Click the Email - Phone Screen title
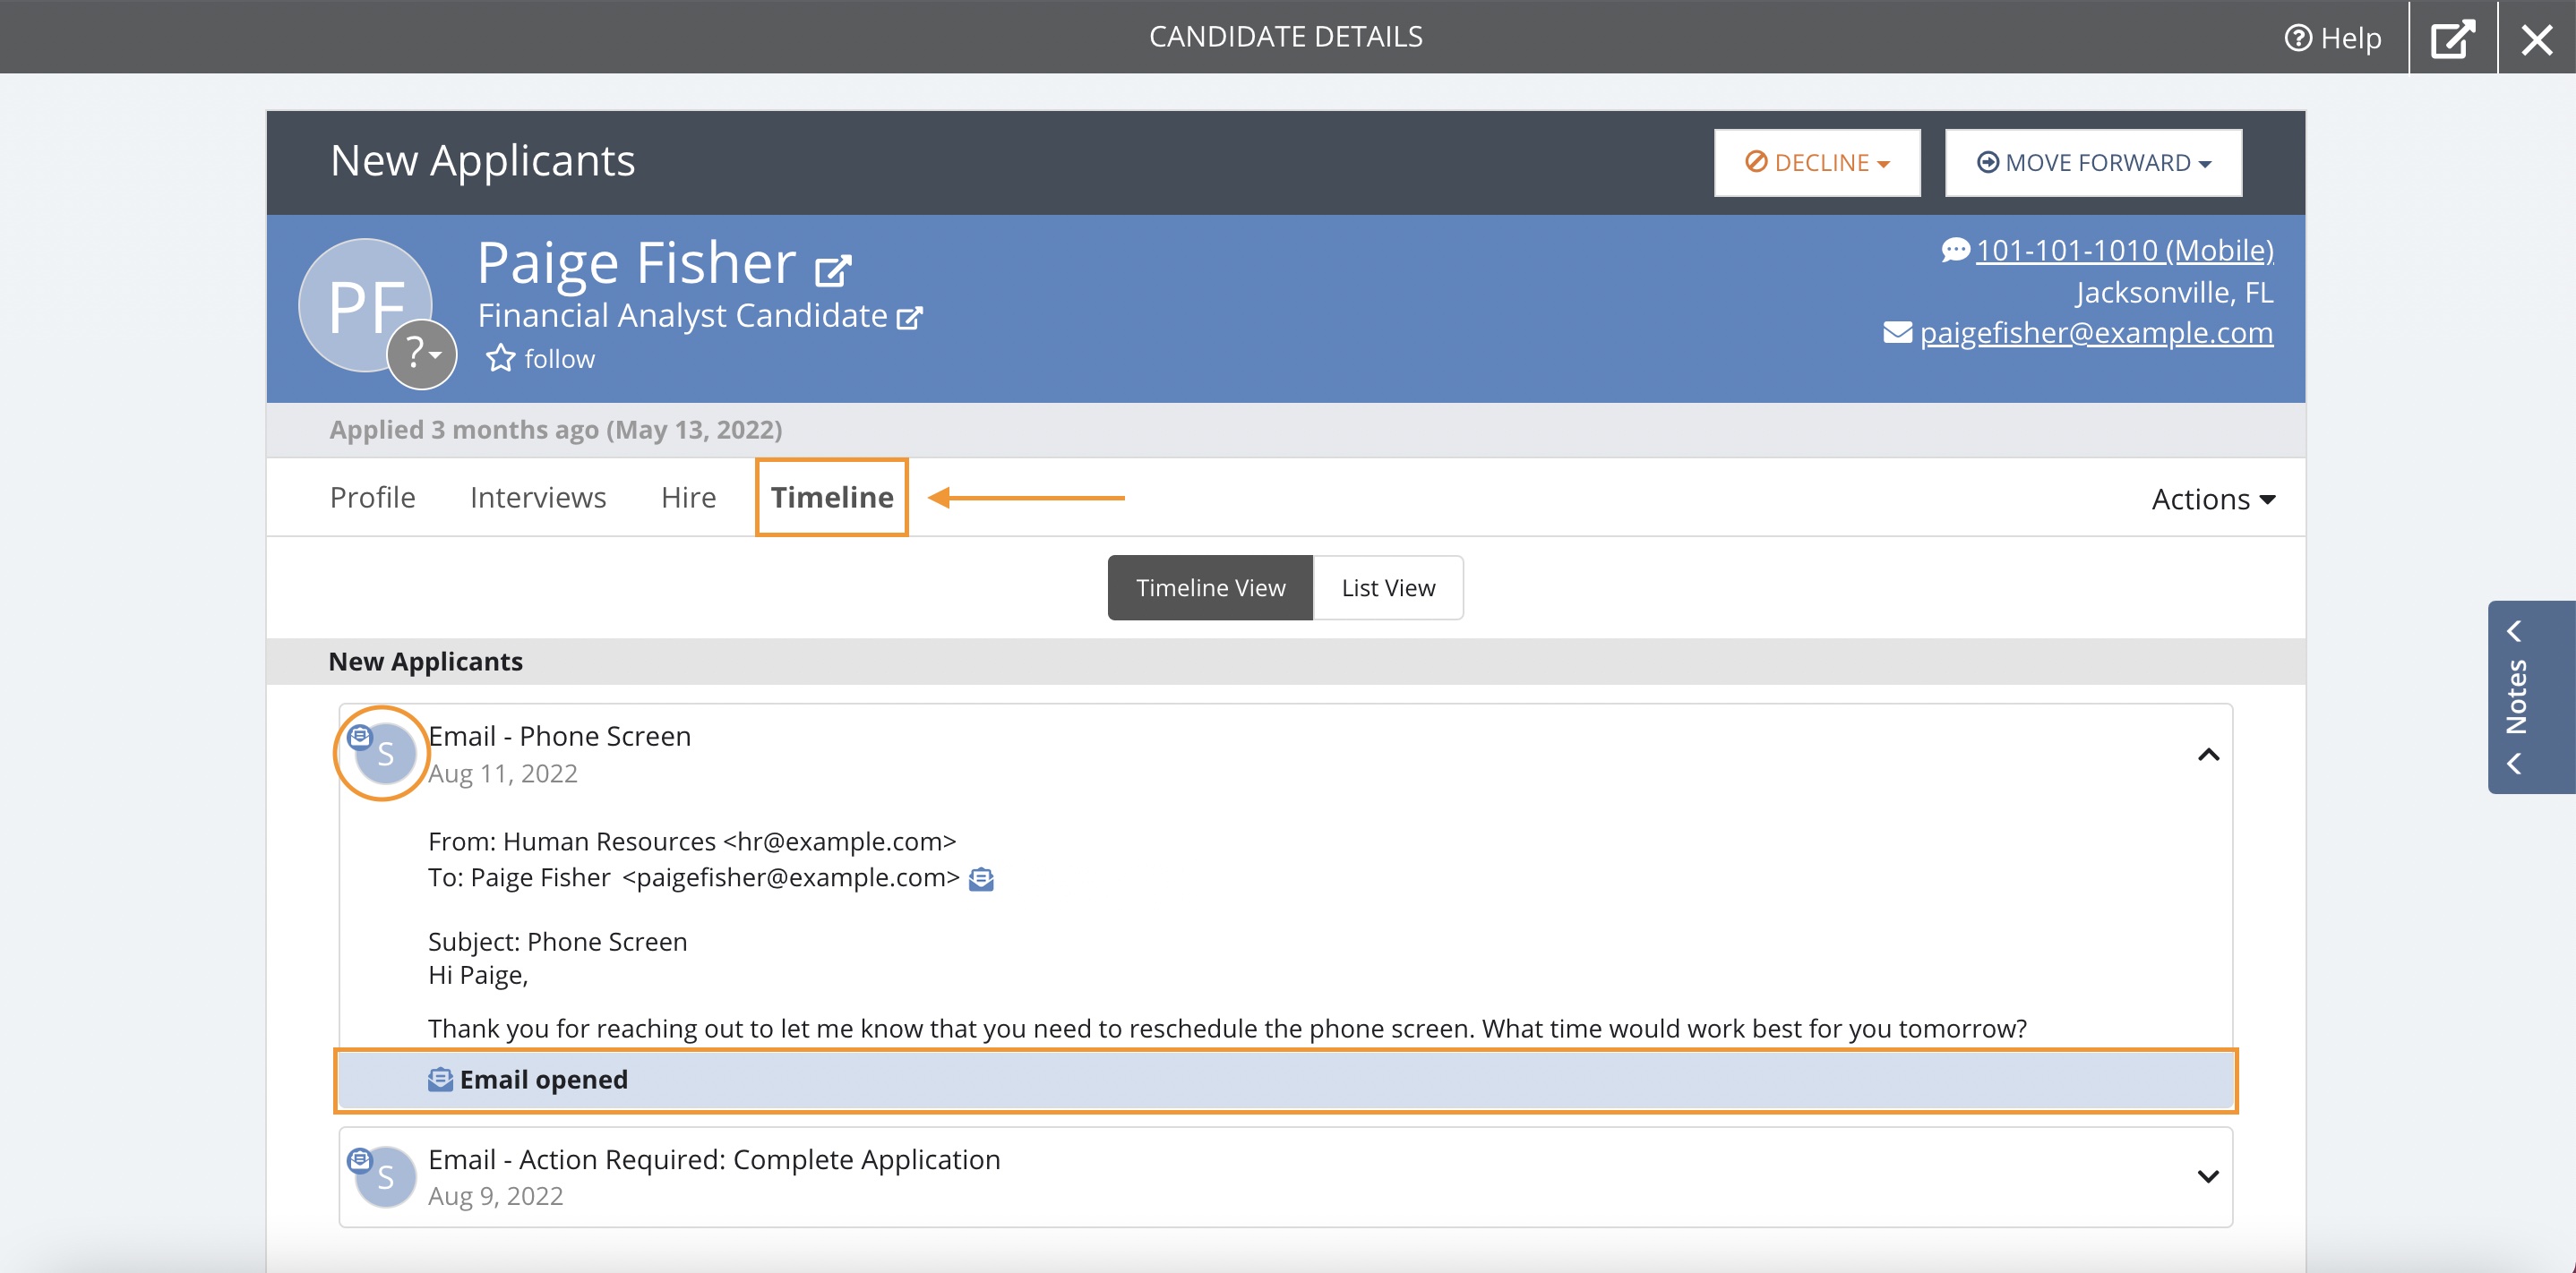 click(560, 737)
